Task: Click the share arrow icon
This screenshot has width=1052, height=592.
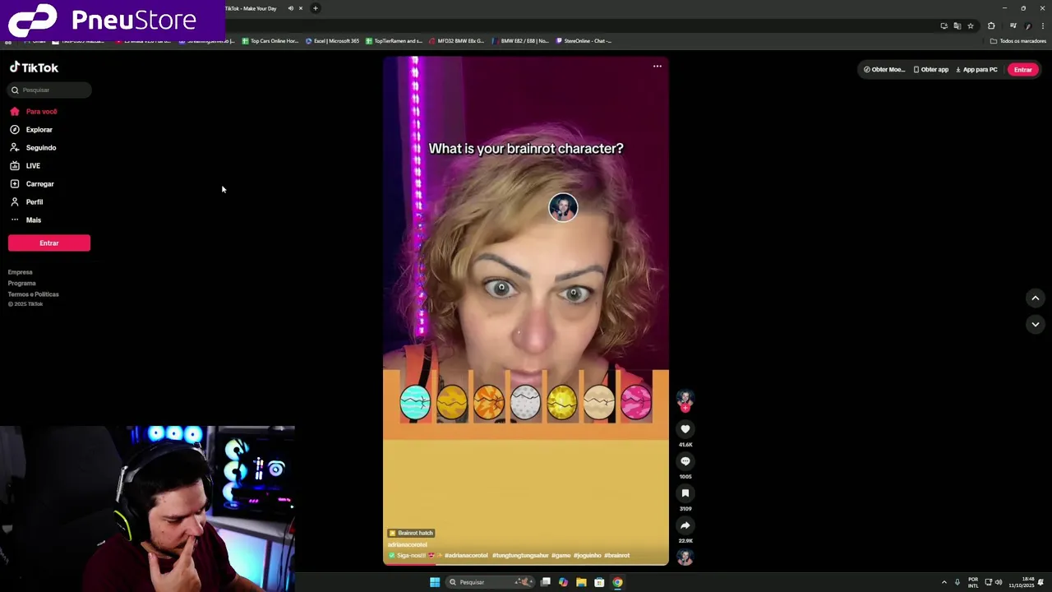Action: (x=685, y=525)
